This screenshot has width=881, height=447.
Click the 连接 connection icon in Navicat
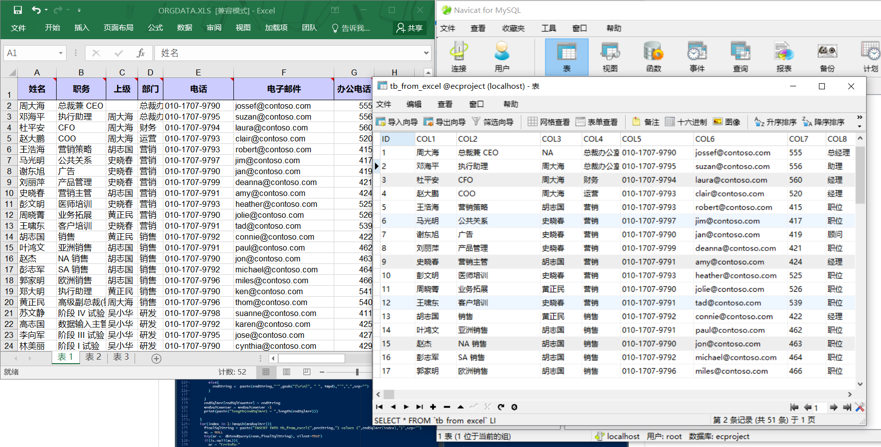pos(458,57)
